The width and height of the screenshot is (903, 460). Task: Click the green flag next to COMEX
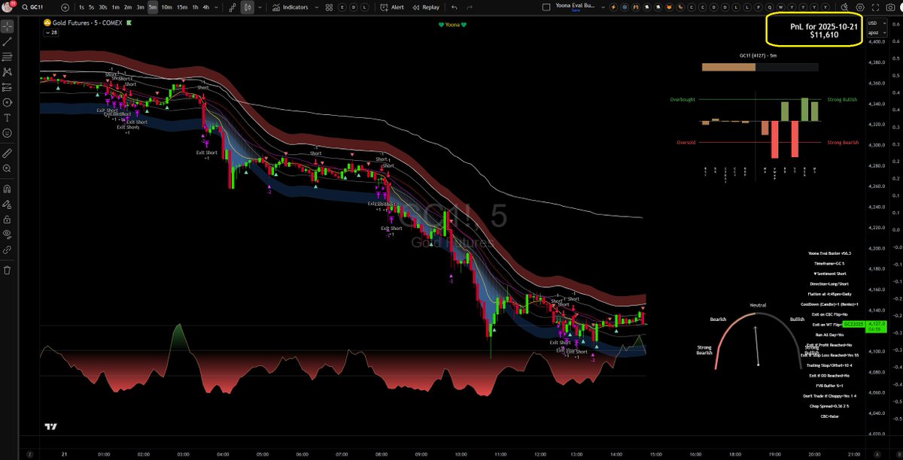point(129,23)
